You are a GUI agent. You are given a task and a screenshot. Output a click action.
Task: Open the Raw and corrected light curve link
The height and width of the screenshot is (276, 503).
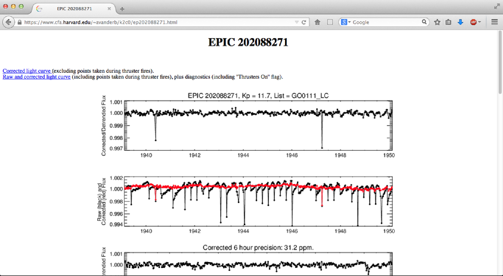37,77
